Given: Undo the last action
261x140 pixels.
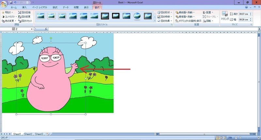Looking at the screenshot, I should 15,3.
